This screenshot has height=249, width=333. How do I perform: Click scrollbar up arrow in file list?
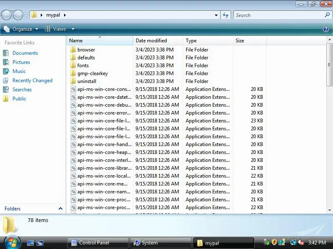[329, 39]
